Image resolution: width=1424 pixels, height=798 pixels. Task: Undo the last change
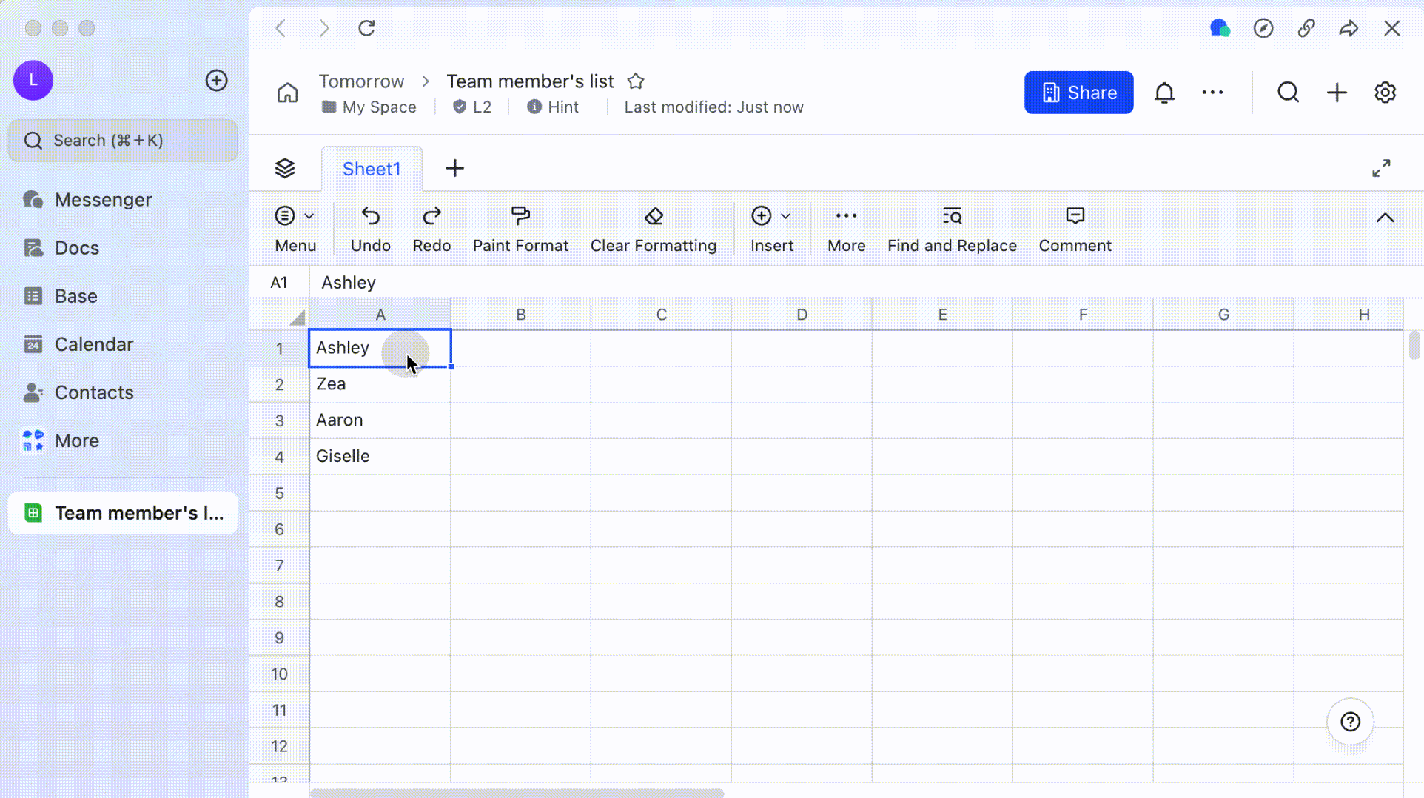click(370, 227)
